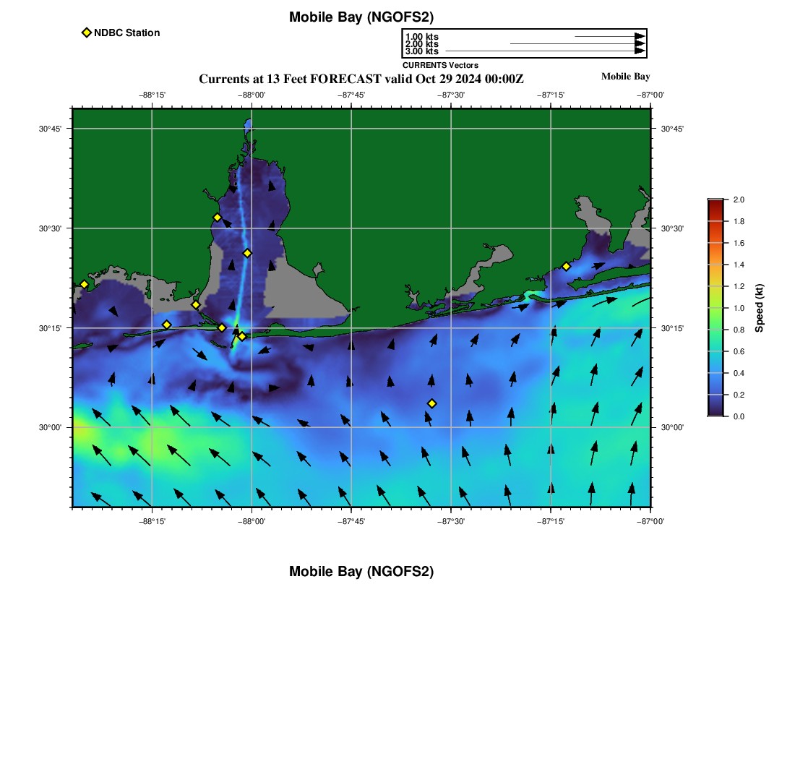Click the 30°15' label on right axis
This screenshot has width=795, height=759.
672,328
